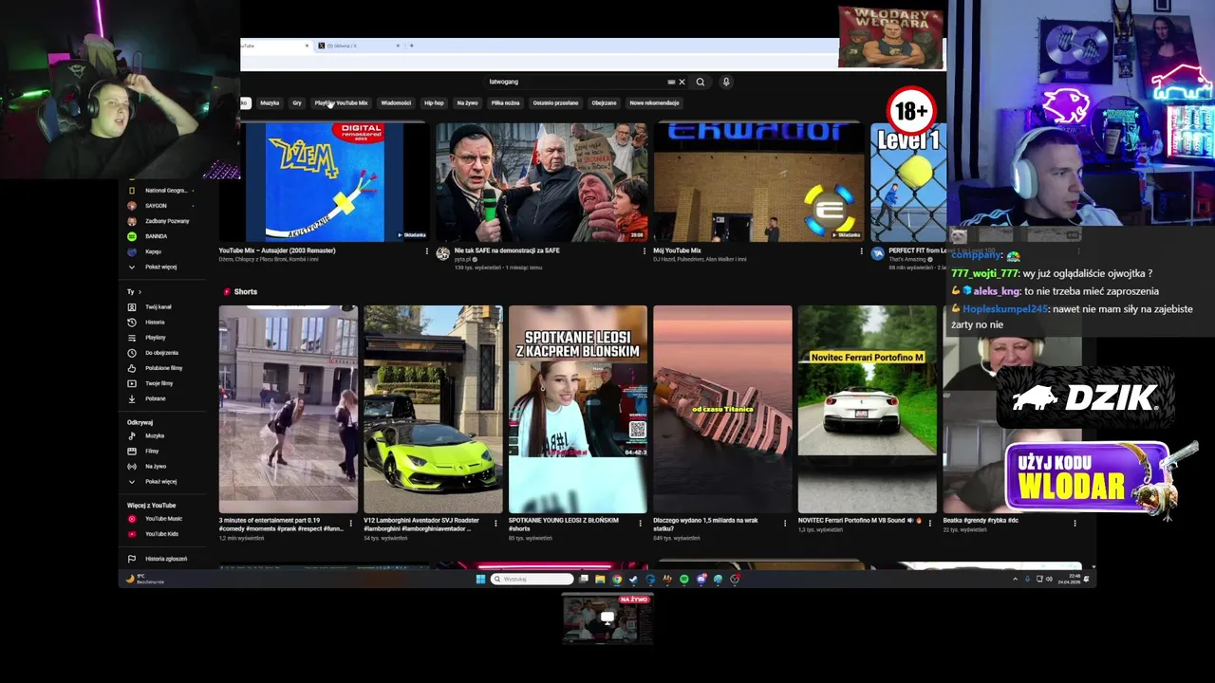
Task: Open the SAYGON subscription channel
Action: point(155,206)
